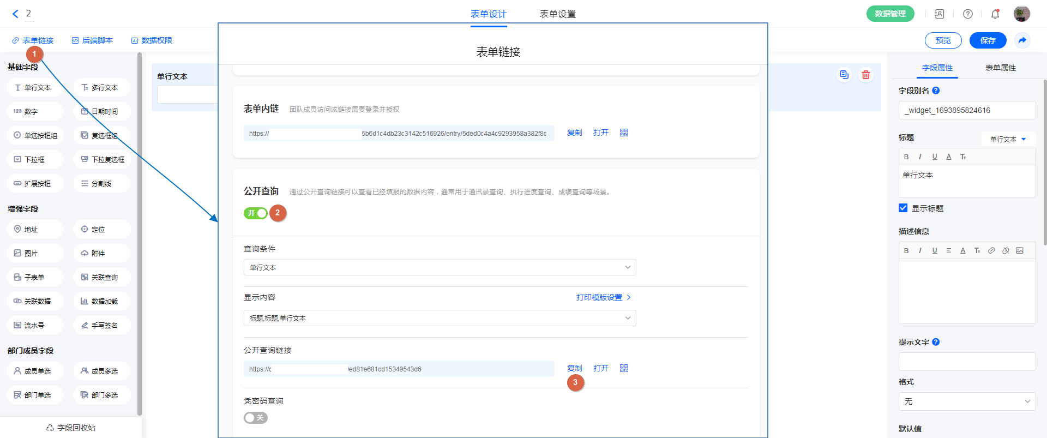Click the help question mark in header
Screen dimensions: 1047x438
click(x=968, y=14)
